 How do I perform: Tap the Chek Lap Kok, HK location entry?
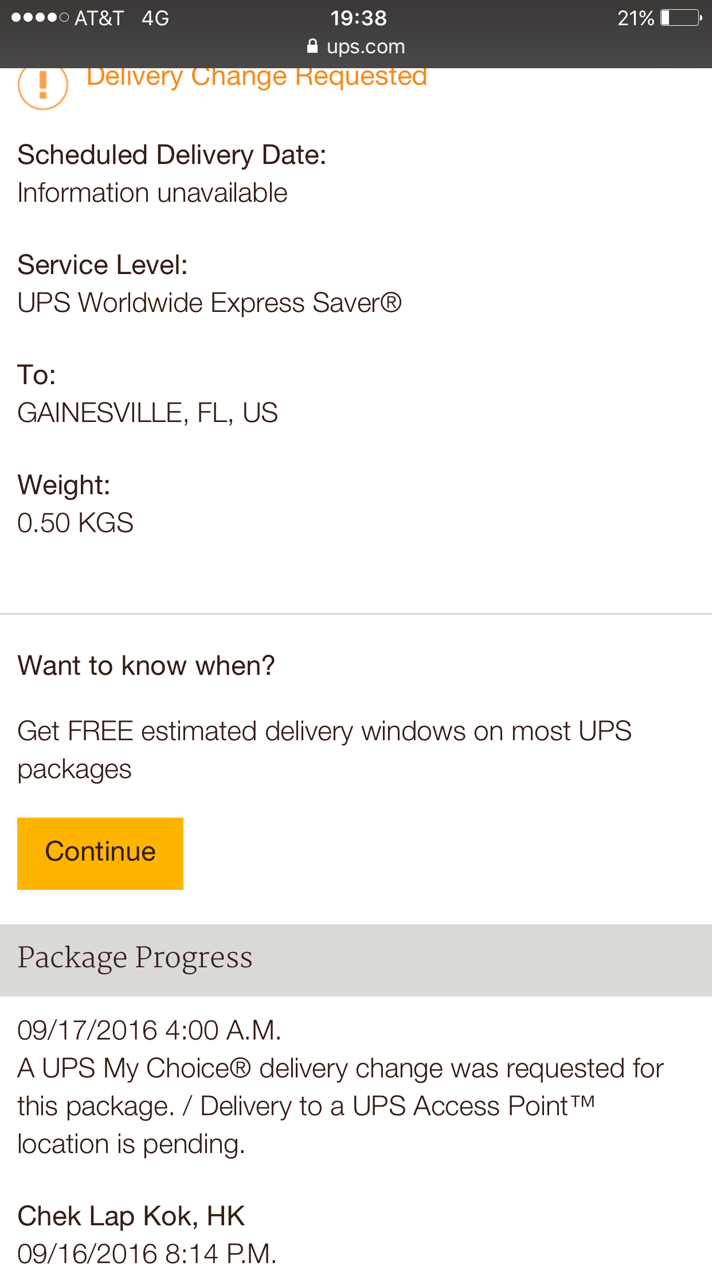[131, 1216]
